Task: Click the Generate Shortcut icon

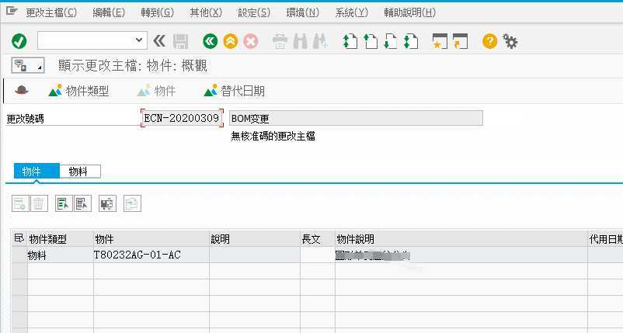Action: pos(460,41)
